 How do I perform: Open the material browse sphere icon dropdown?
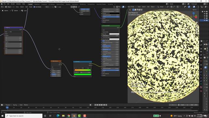click(56, 7)
